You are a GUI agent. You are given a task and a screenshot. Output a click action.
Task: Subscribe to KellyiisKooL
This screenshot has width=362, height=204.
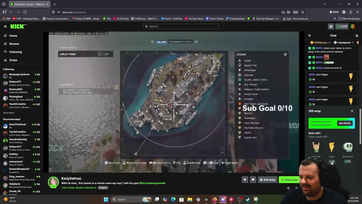point(289,180)
